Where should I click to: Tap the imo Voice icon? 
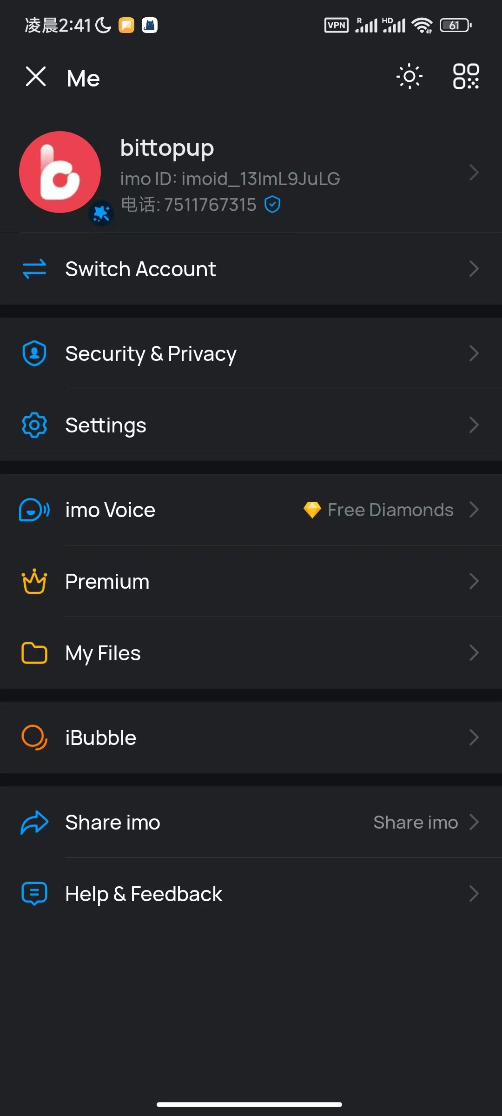click(x=34, y=510)
